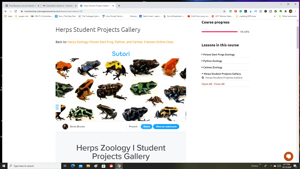Toggle completion check for Herps Student Projects Gallery
The height and width of the screenshot is (169, 300).
[203, 78]
